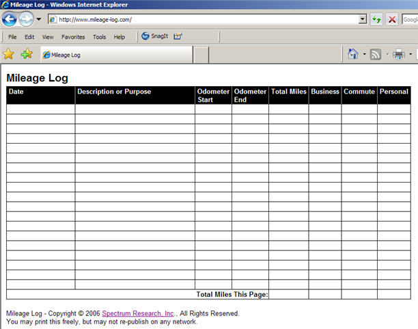Click the Google search box
418x329 pixels.
coord(410,20)
